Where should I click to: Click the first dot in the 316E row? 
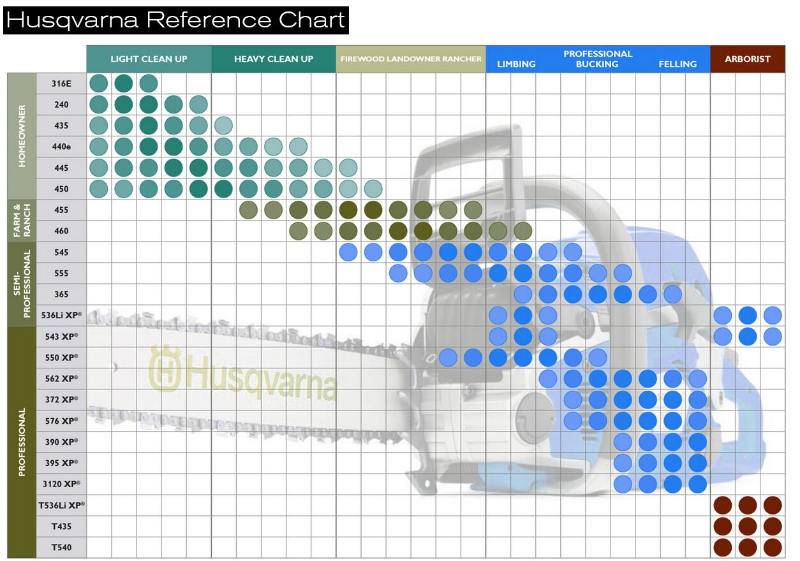coord(98,84)
